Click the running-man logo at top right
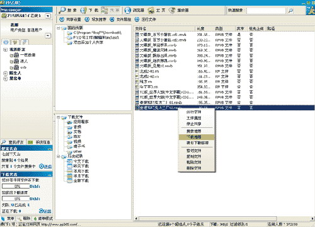Viewport: 315px width, 227px height. tap(310, 10)
